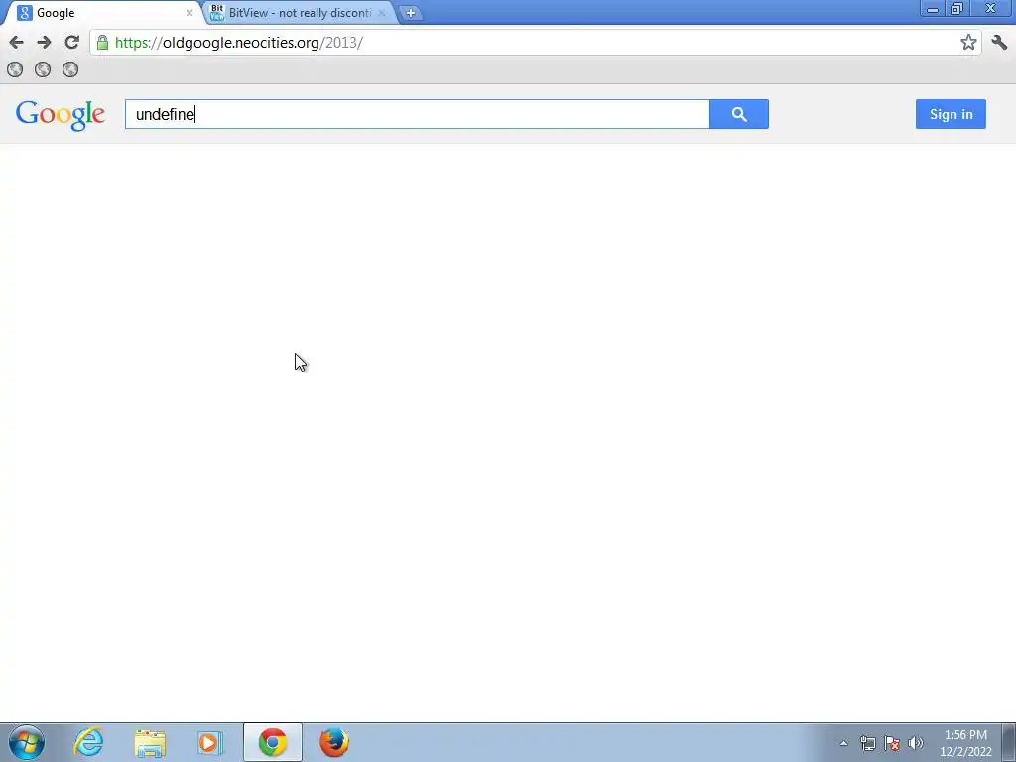
Task: Bookmark this page with the star icon
Action: point(968,42)
